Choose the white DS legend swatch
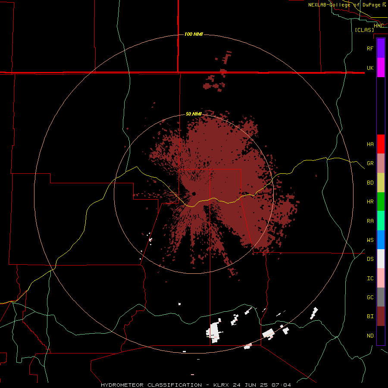This screenshot has height=388, width=388. pyautogui.click(x=381, y=259)
